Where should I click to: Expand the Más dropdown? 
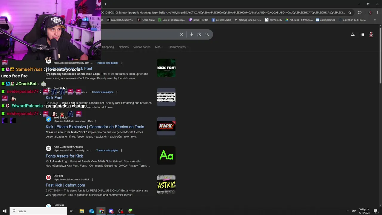click(159, 47)
